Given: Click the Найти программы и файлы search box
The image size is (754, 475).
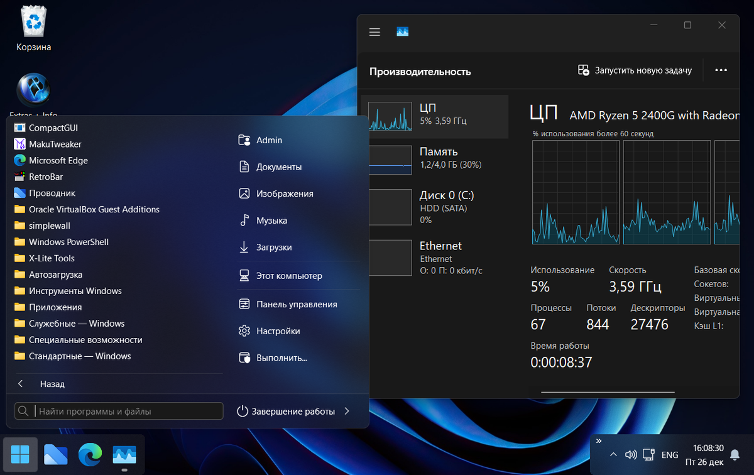Looking at the screenshot, I should [x=119, y=412].
